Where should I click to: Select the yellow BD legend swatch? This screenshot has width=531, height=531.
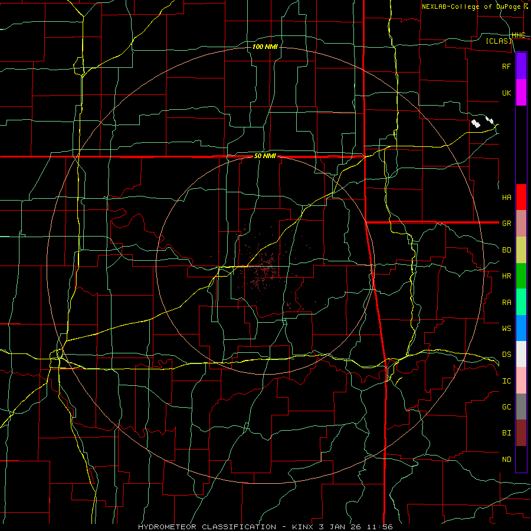[521, 250]
